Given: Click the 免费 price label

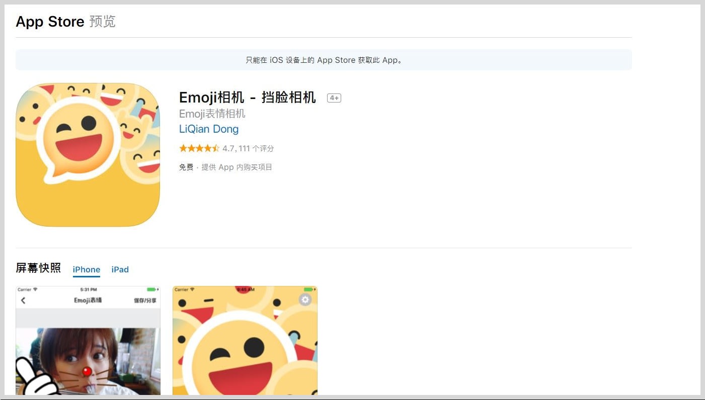Looking at the screenshot, I should pyautogui.click(x=186, y=167).
